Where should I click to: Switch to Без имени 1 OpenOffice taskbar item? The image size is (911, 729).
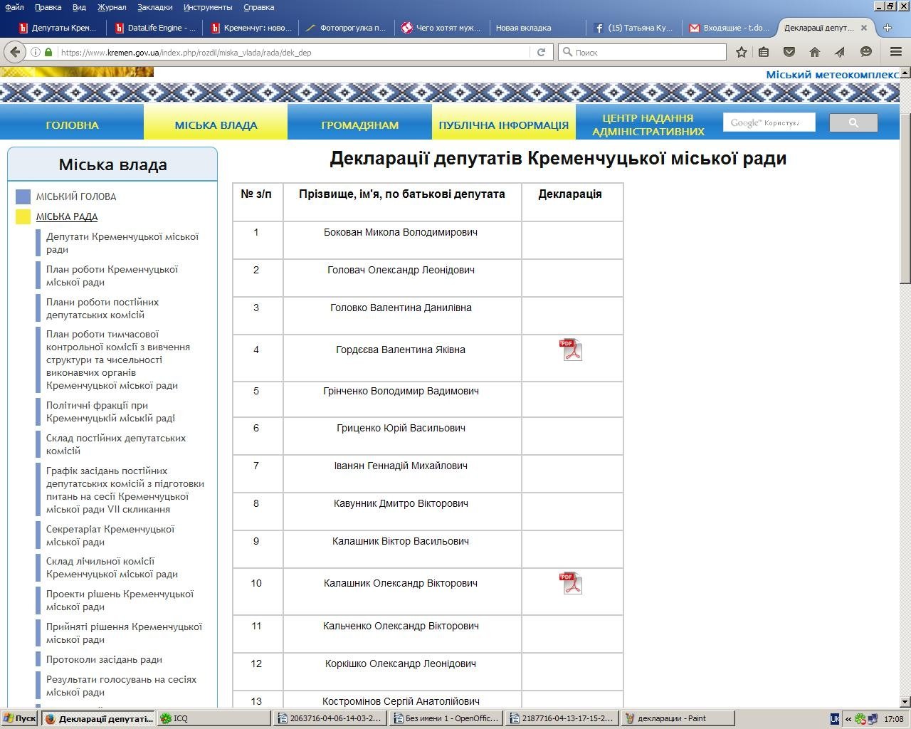pos(446,718)
